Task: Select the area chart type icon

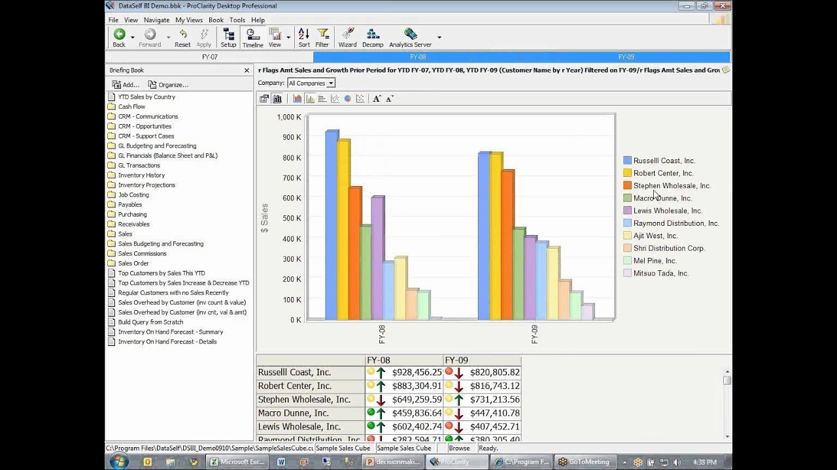Action: 298,99
